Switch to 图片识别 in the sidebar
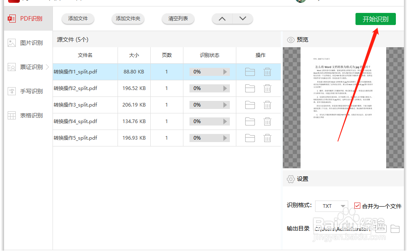The width and height of the screenshot is (408, 251). point(25,42)
